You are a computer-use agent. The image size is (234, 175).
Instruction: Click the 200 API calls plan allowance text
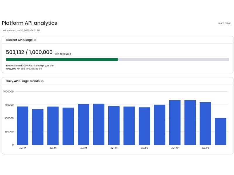tap(30, 65)
